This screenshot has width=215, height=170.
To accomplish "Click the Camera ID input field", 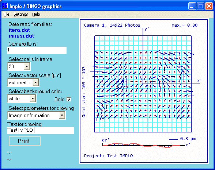I will 37,50.
